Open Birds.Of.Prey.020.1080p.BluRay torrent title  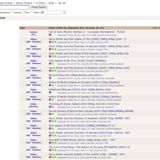76,75
